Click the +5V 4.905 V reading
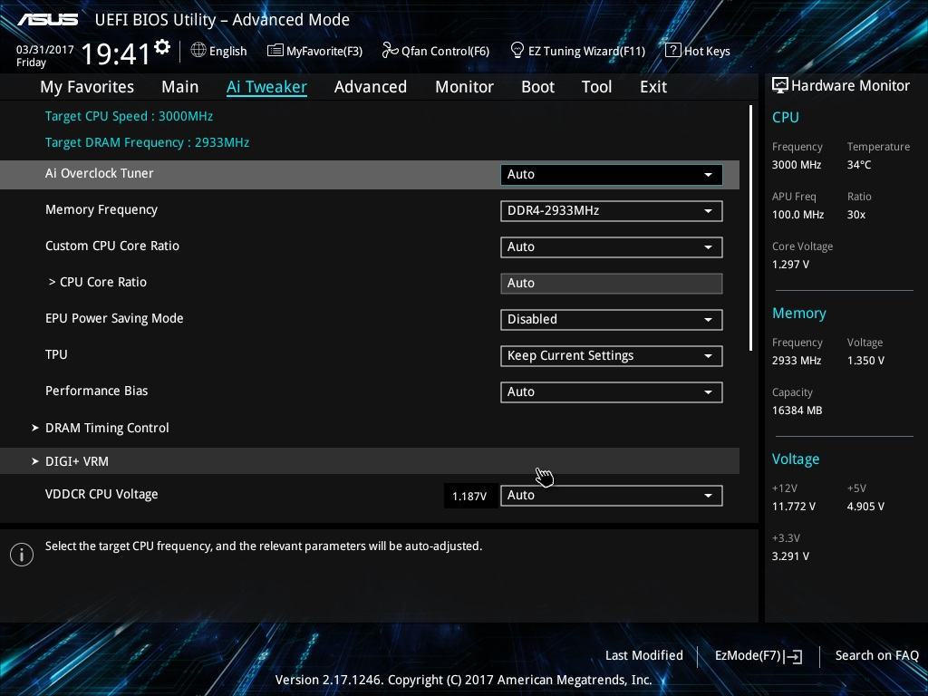Image resolution: width=928 pixels, height=696 pixels. tap(865, 506)
